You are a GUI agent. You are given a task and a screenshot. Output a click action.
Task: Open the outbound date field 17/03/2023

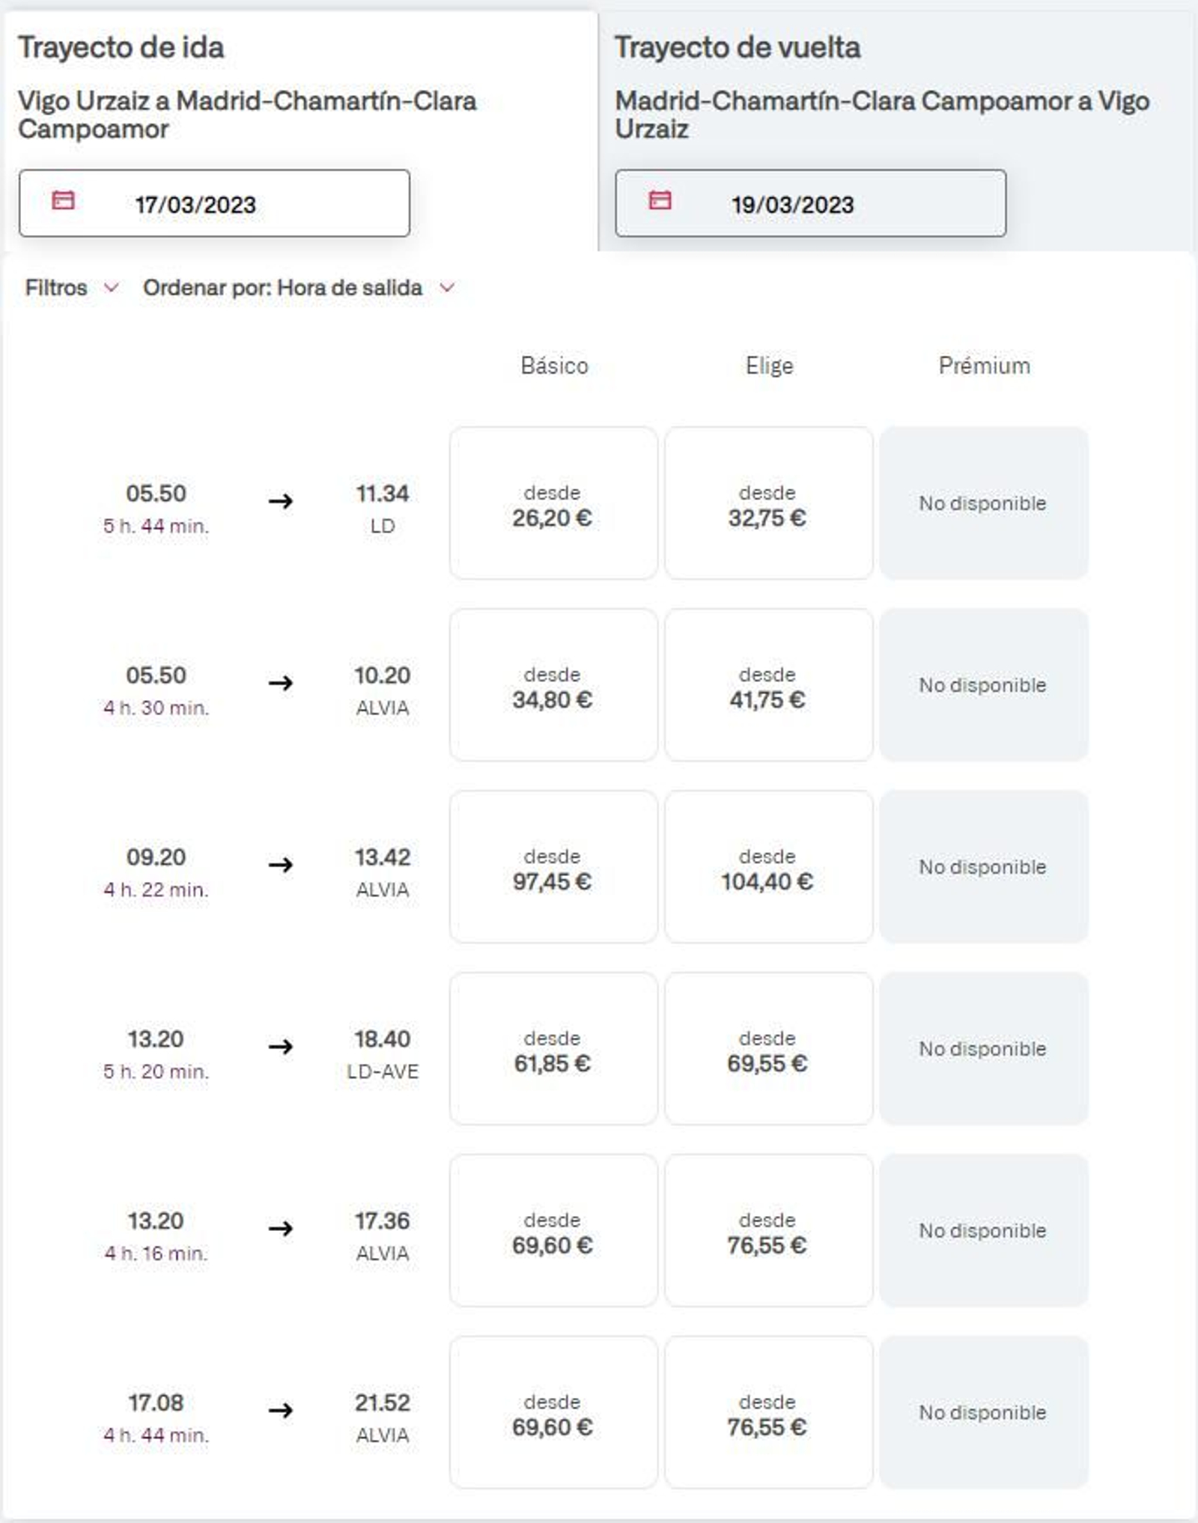[214, 204]
